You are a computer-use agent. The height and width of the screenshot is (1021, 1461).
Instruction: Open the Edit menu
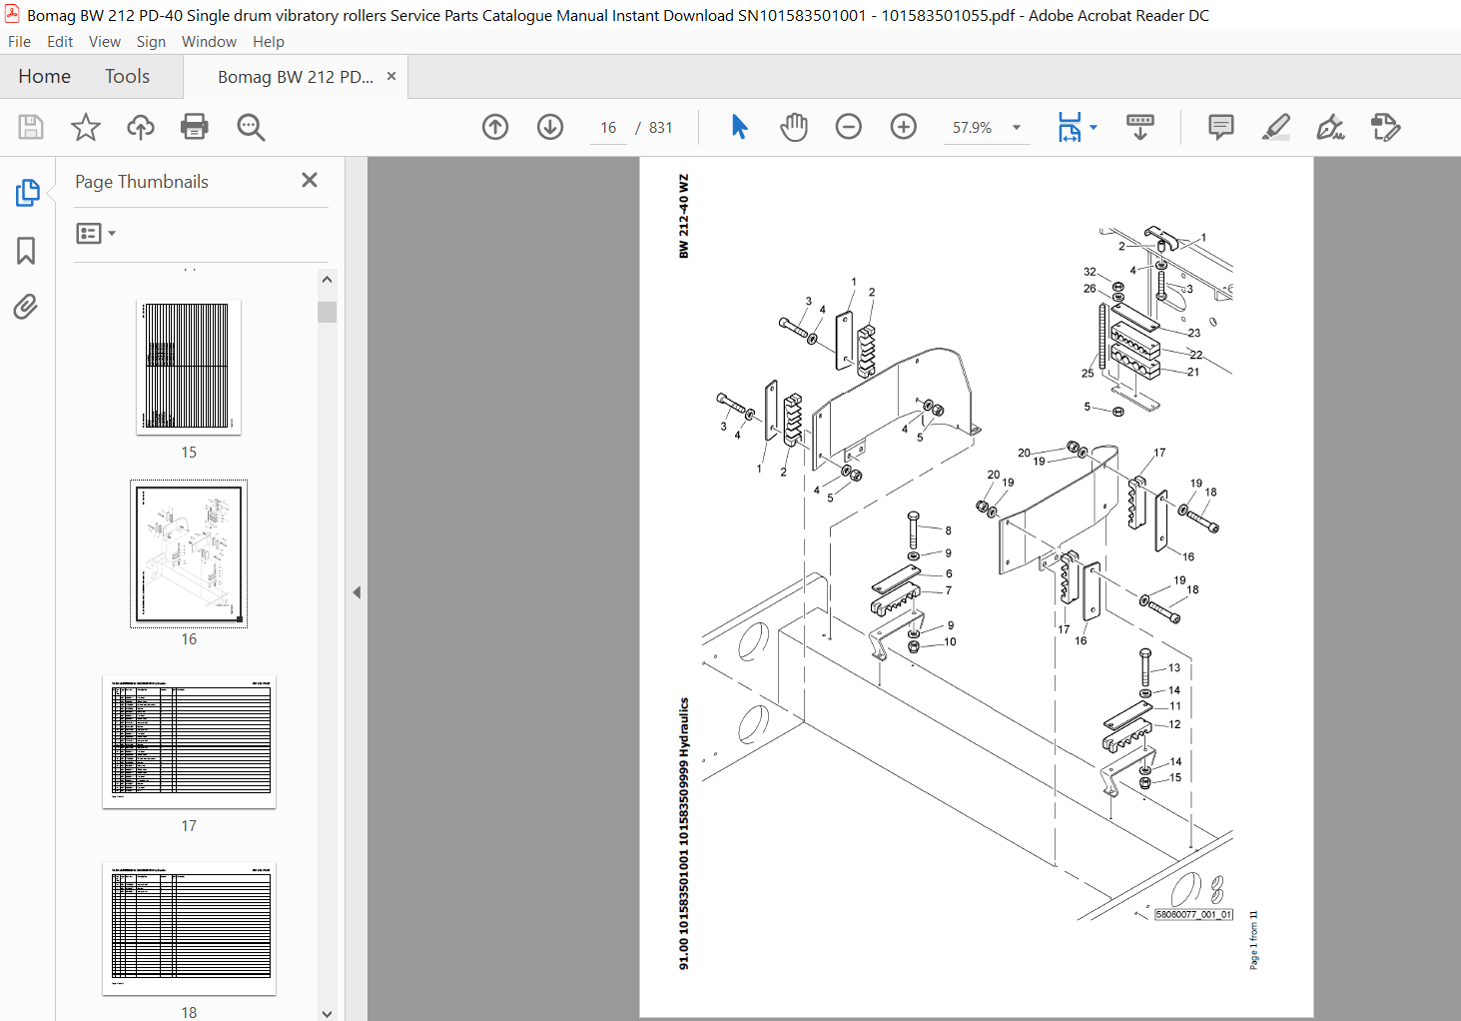coord(60,42)
